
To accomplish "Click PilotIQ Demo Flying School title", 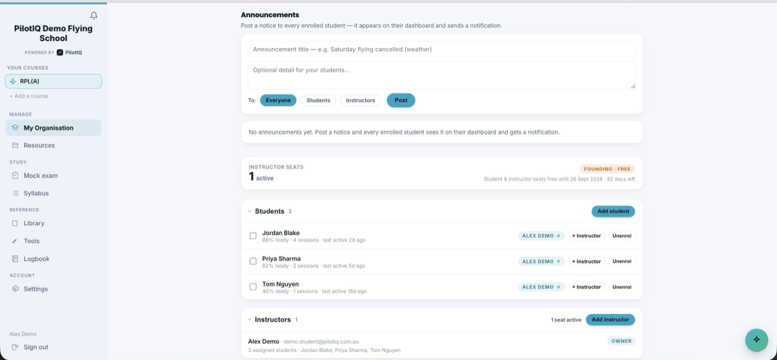I will tap(53, 33).
